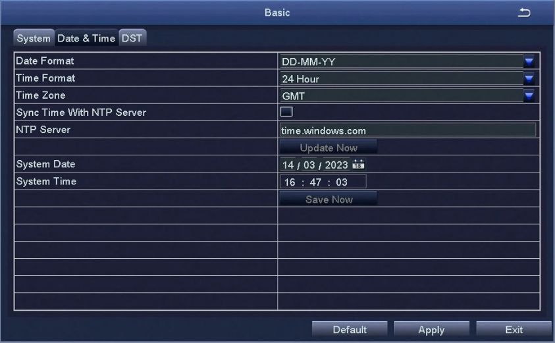The image size is (555, 343).
Task: Enable the Sync Time With NTP Server checkbox
Action: coord(286,112)
